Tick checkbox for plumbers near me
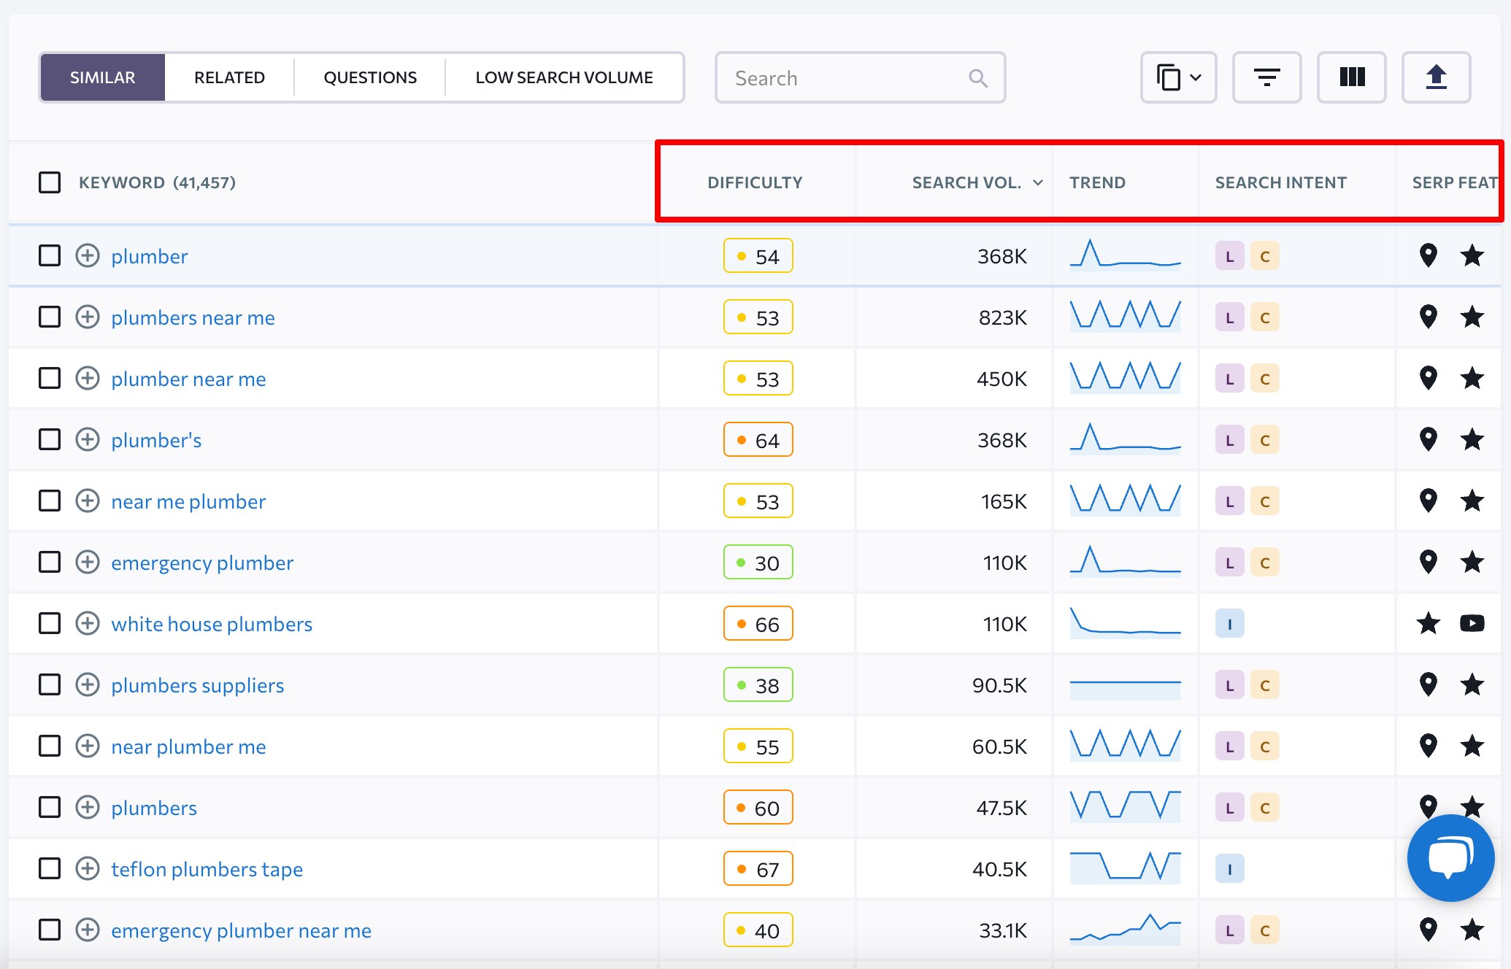The height and width of the screenshot is (969, 1511). tap(50, 317)
